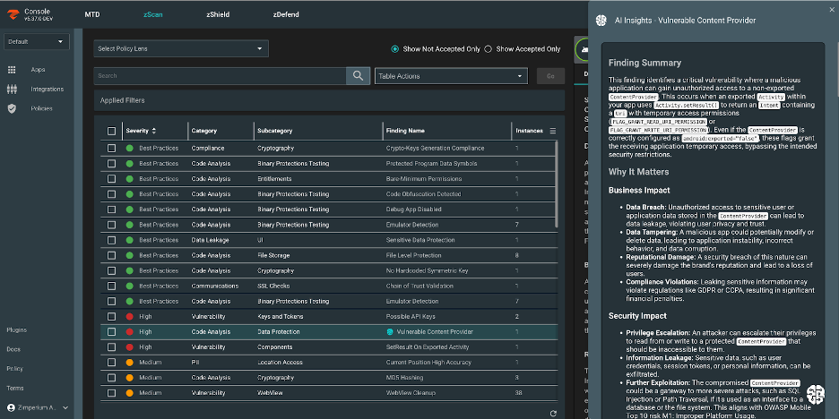Expand the Table Actions dropdown

coord(451,76)
